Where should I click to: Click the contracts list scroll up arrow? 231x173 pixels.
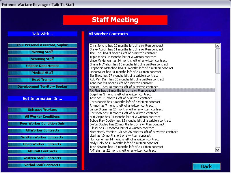click(218, 46)
